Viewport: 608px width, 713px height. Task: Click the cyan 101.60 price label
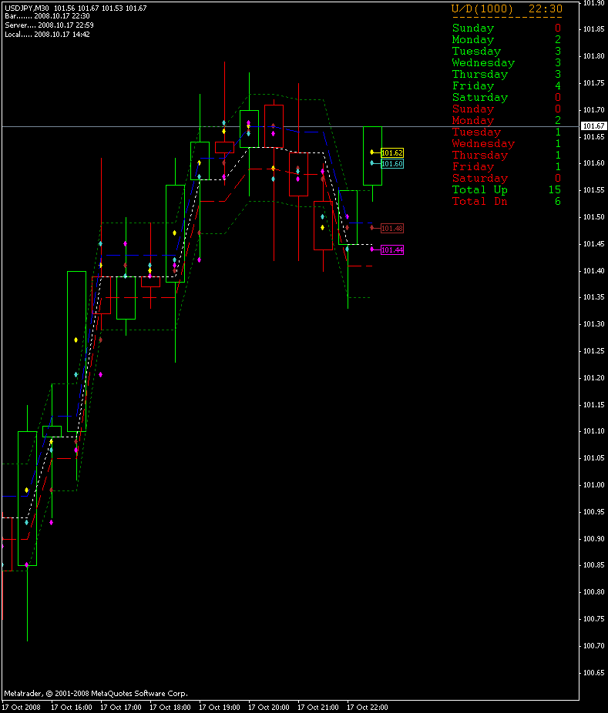point(391,164)
